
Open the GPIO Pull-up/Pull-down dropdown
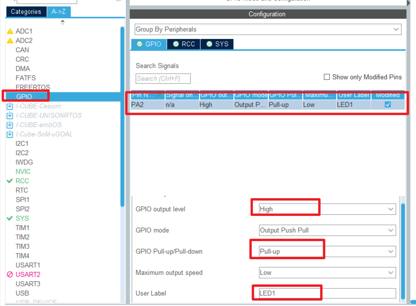pos(328,252)
